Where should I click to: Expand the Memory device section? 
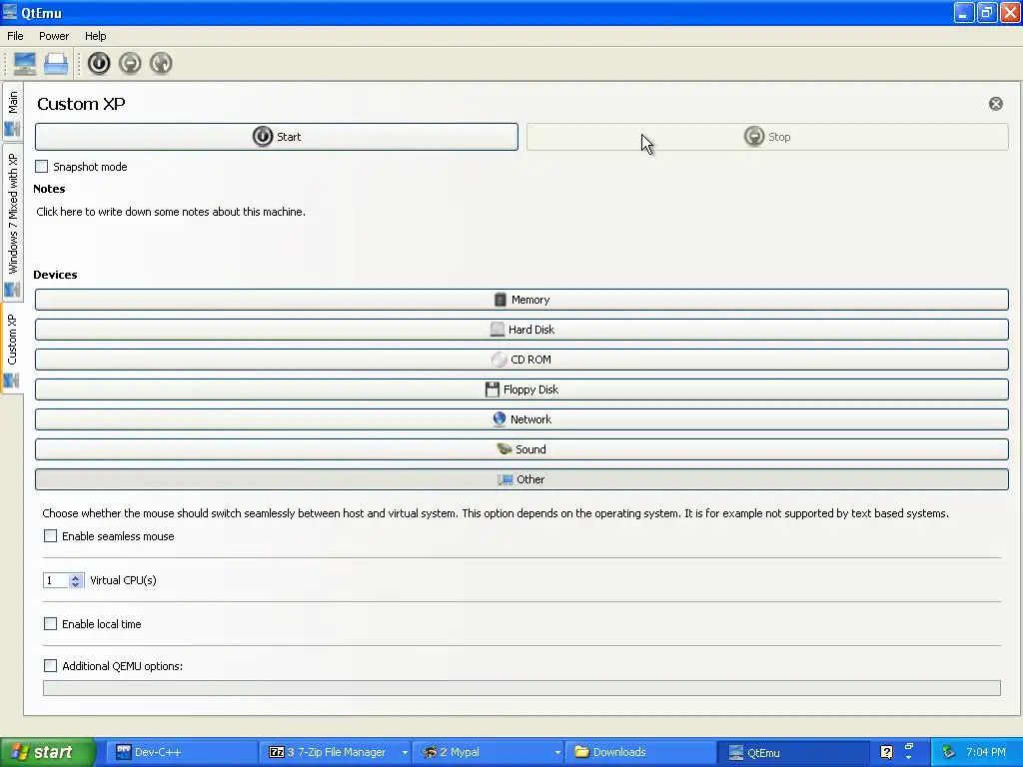pyautogui.click(x=521, y=300)
